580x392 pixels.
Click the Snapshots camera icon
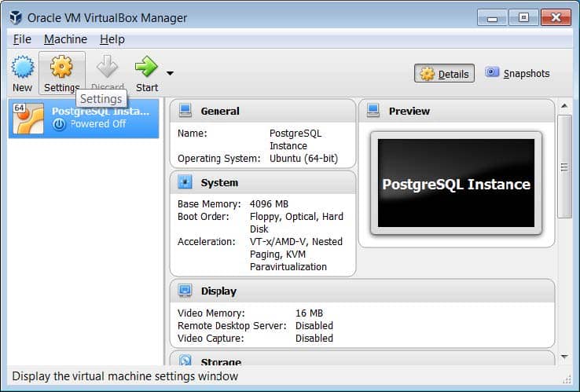[492, 72]
